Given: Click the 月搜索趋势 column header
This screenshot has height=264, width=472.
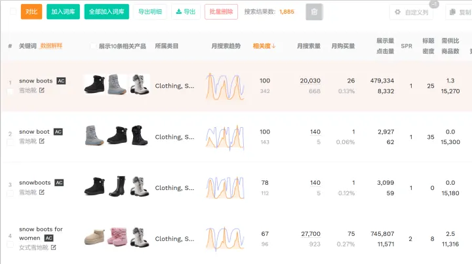Looking at the screenshot, I should tap(226, 46).
